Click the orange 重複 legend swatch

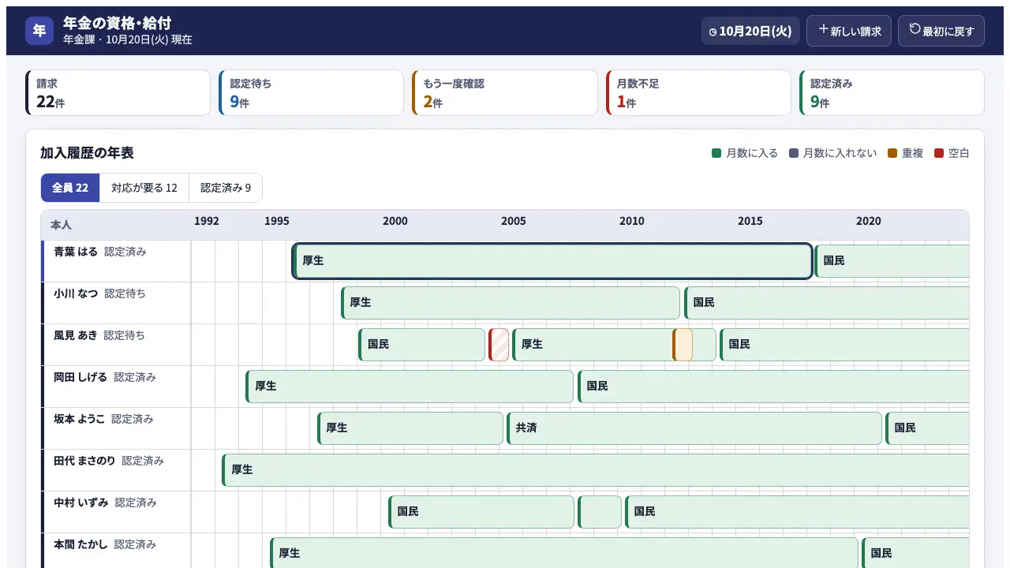coord(892,153)
